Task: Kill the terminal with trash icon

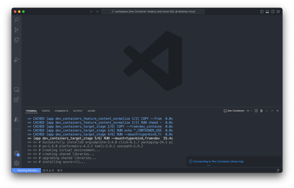Action: click(x=261, y=111)
